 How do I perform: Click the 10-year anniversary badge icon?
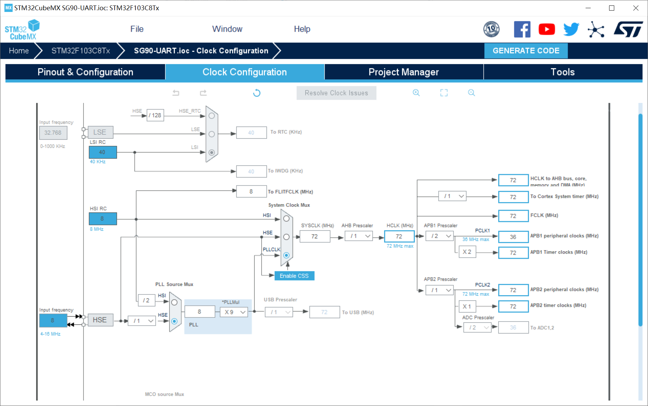coord(491,29)
